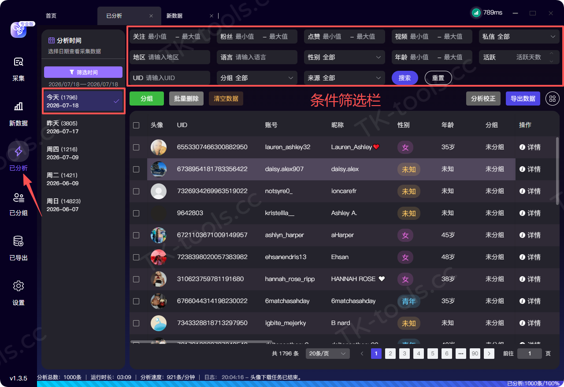The width and height of the screenshot is (564, 387).
Task: Click the table horizontal scrollbar
Action: 201,342
